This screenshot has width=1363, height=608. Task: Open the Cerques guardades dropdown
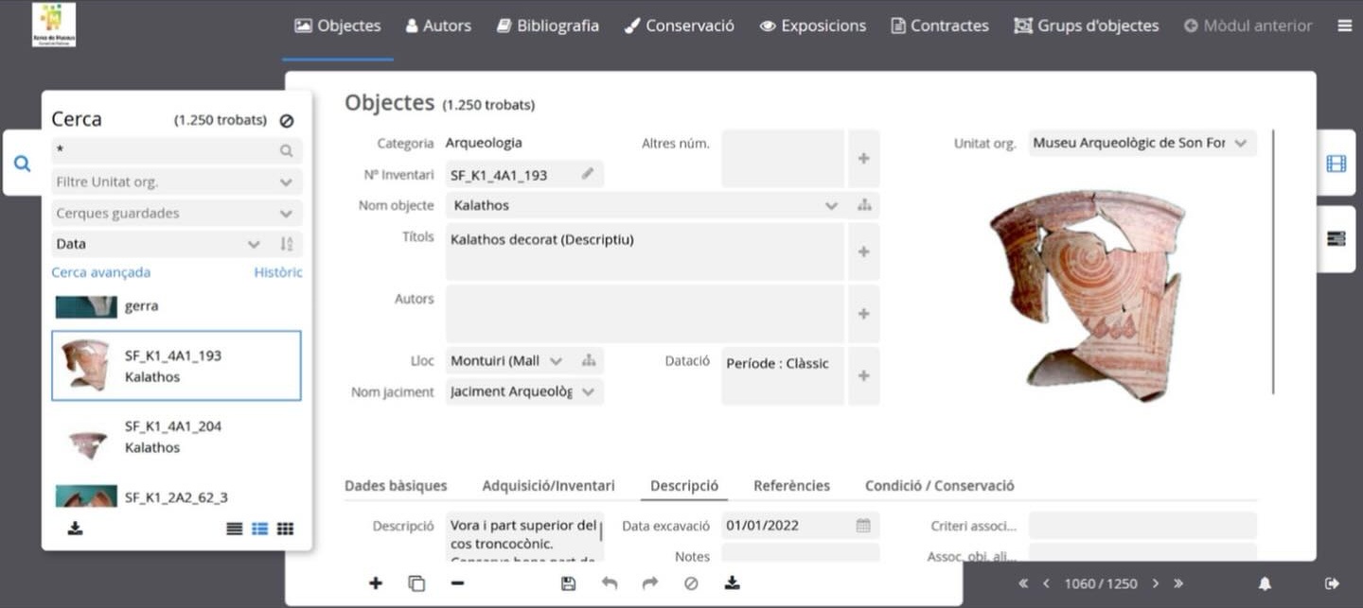(286, 214)
